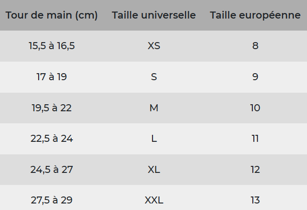Screen dimensions: 307x210
Task: Click the "22,5 à 24" measurement cell
Action: coord(52,139)
